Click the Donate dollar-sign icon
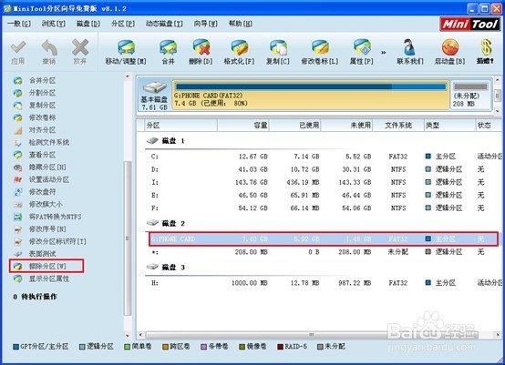This screenshot has height=365, width=505. tap(486, 47)
